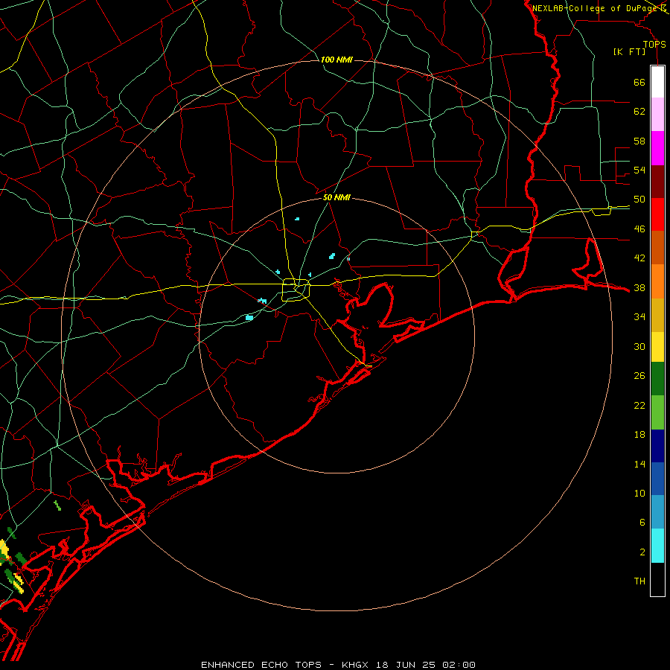Click the yellow beltway loop at radar center
Screen dimensions: 670x670
point(296,290)
